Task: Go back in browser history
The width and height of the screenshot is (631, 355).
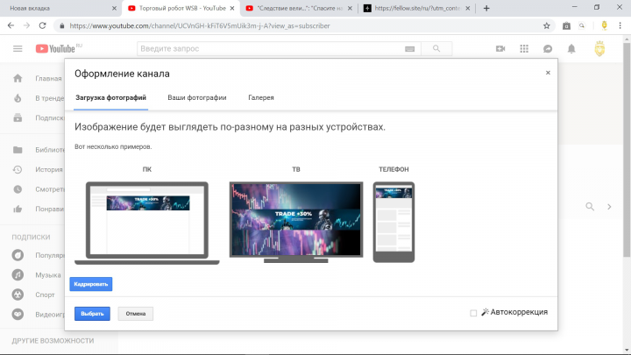Action: click(x=11, y=25)
